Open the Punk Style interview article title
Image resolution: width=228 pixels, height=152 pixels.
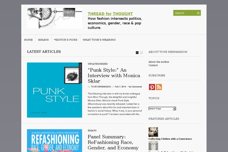(114, 76)
